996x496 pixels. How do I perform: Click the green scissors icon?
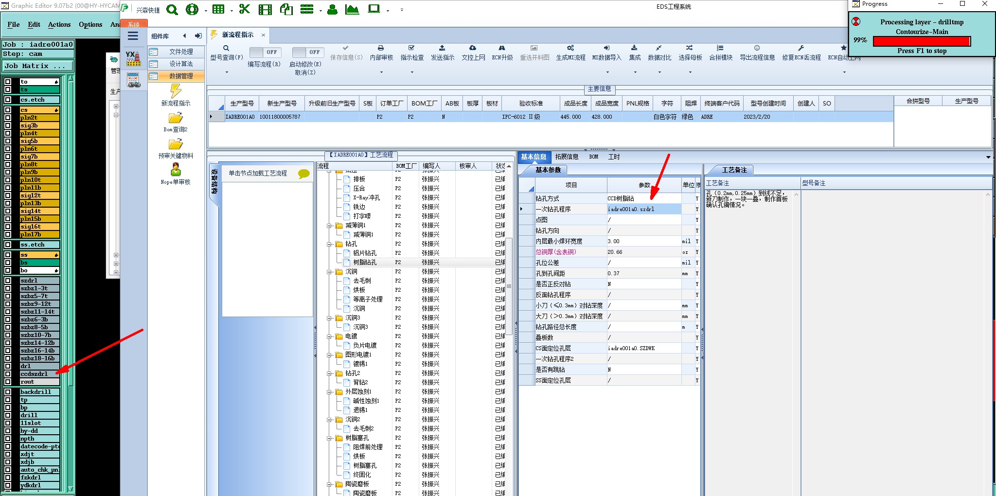tap(245, 9)
